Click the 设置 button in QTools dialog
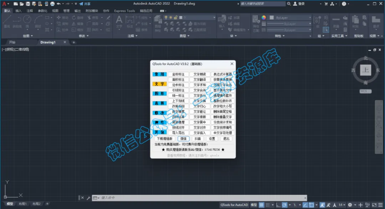Image resolution: width=385 pixels, height=209 pixels. (212, 139)
